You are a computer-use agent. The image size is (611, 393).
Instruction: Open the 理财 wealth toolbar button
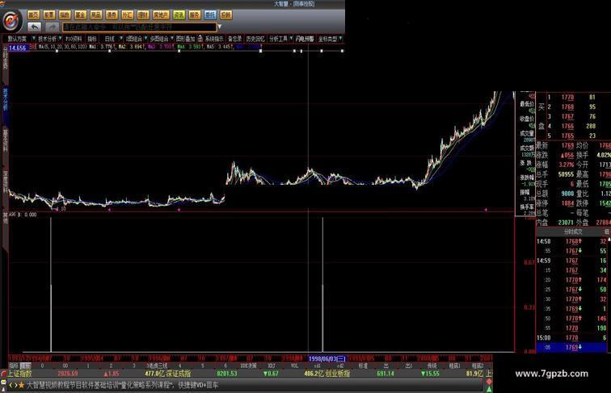tap(143, 15)
